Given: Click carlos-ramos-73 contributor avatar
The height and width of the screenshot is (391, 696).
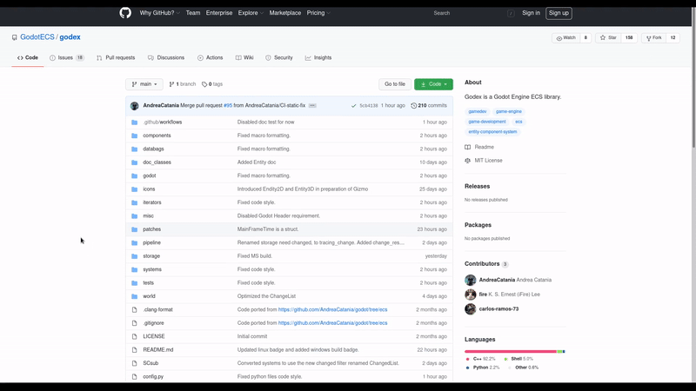Looking at the screenshot, I should click(471, 309).
